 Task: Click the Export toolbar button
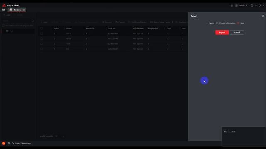point(120,22)
